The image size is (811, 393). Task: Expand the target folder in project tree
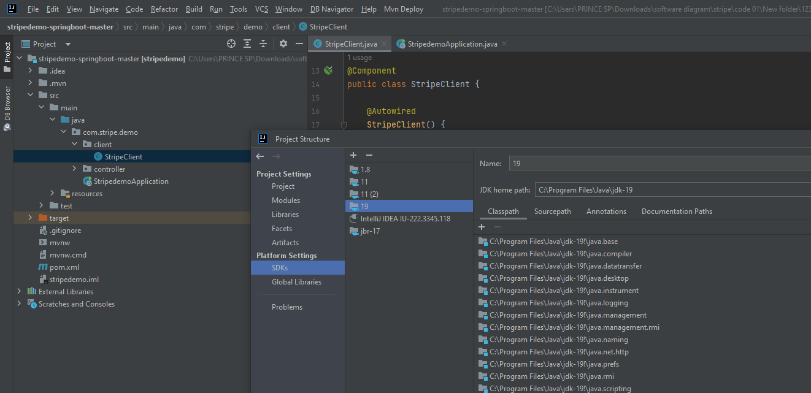coord(30,218)
